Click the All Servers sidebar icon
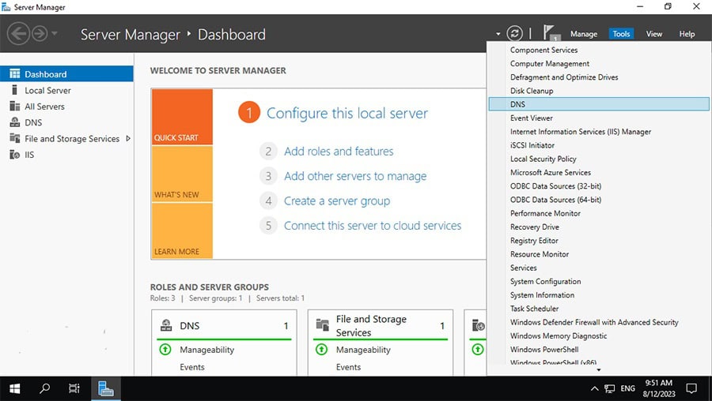712x401 pixels. point(14,107)
